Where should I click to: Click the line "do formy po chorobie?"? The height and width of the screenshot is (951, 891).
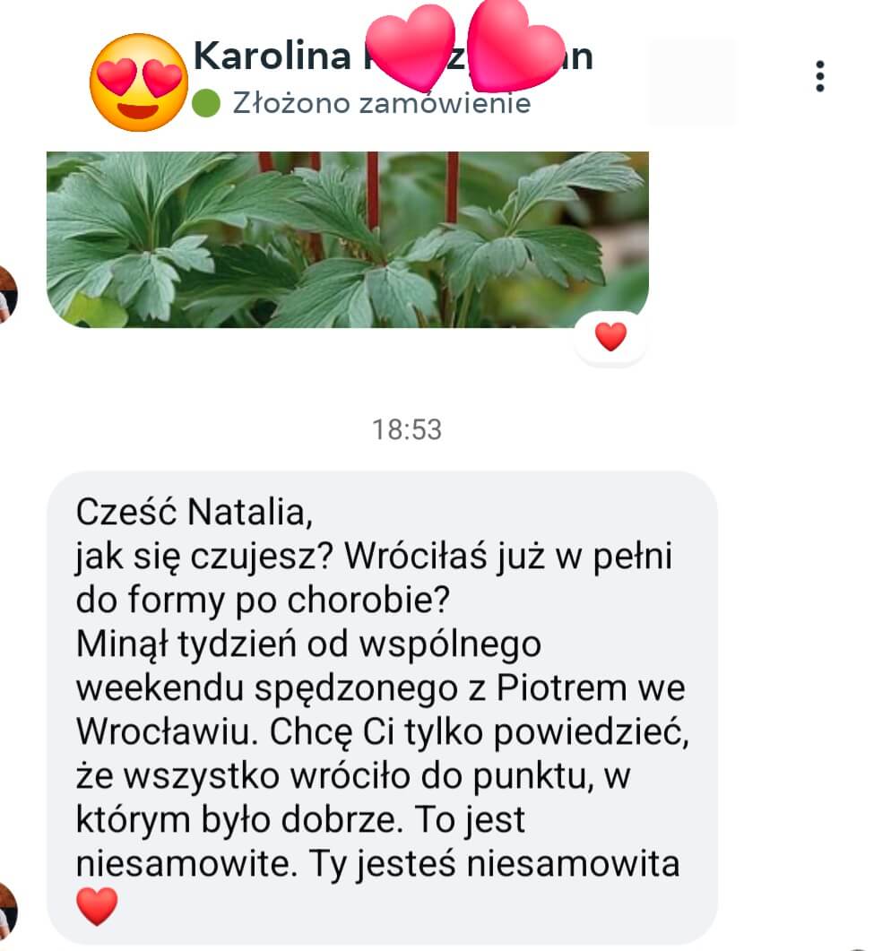(263, 601)
